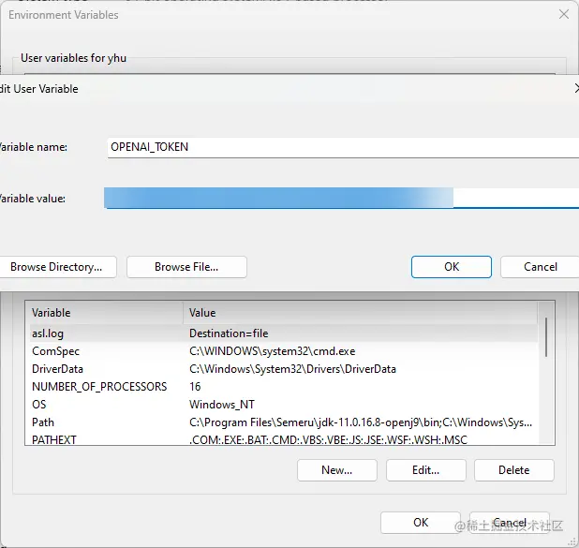
Task: Confirm Edit User Variable with OK
Action: (452, 267)
